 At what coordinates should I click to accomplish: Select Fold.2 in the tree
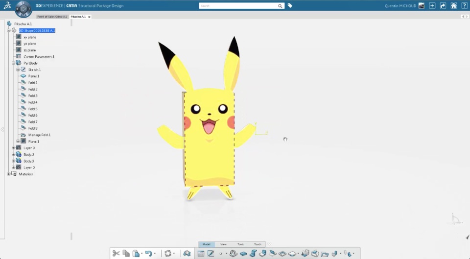pos(33,89)
